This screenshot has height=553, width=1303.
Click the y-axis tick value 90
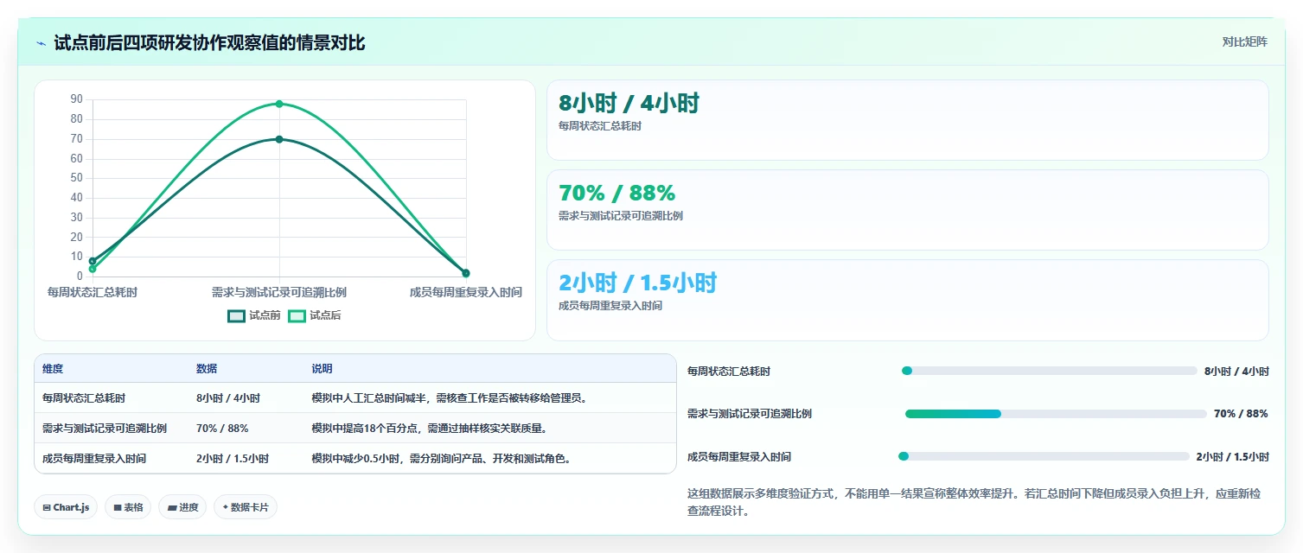click(x=77, y=99)
